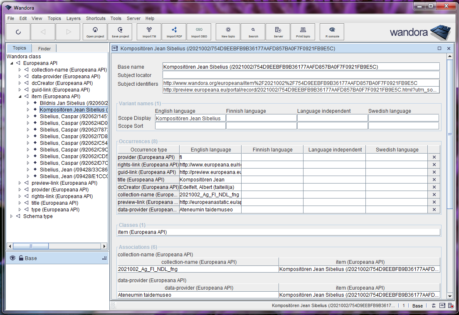Open the Server panel
459x315 pixels.
pyautogui.click(x=278, y=32)
